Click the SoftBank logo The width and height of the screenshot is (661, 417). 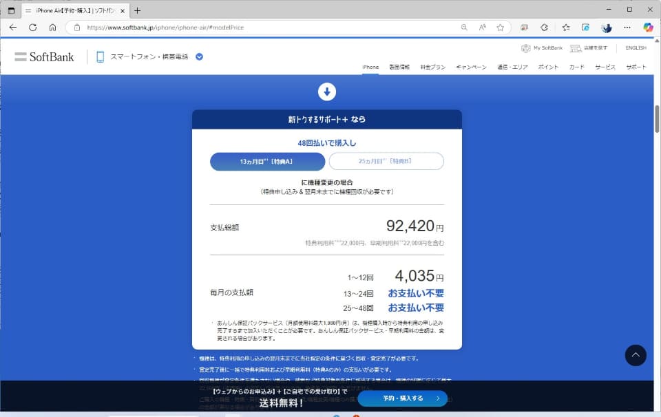coord(44,57)
